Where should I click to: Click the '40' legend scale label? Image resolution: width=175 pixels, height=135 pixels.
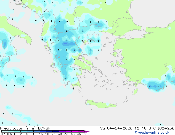point(73,134)
